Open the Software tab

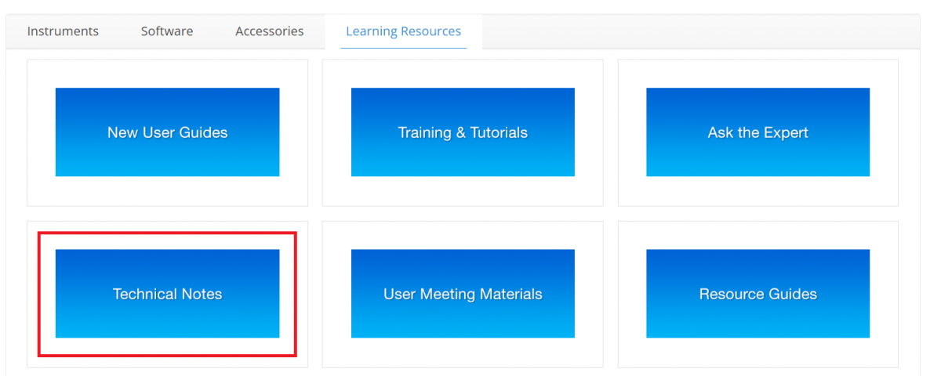(x=167, y=31)
